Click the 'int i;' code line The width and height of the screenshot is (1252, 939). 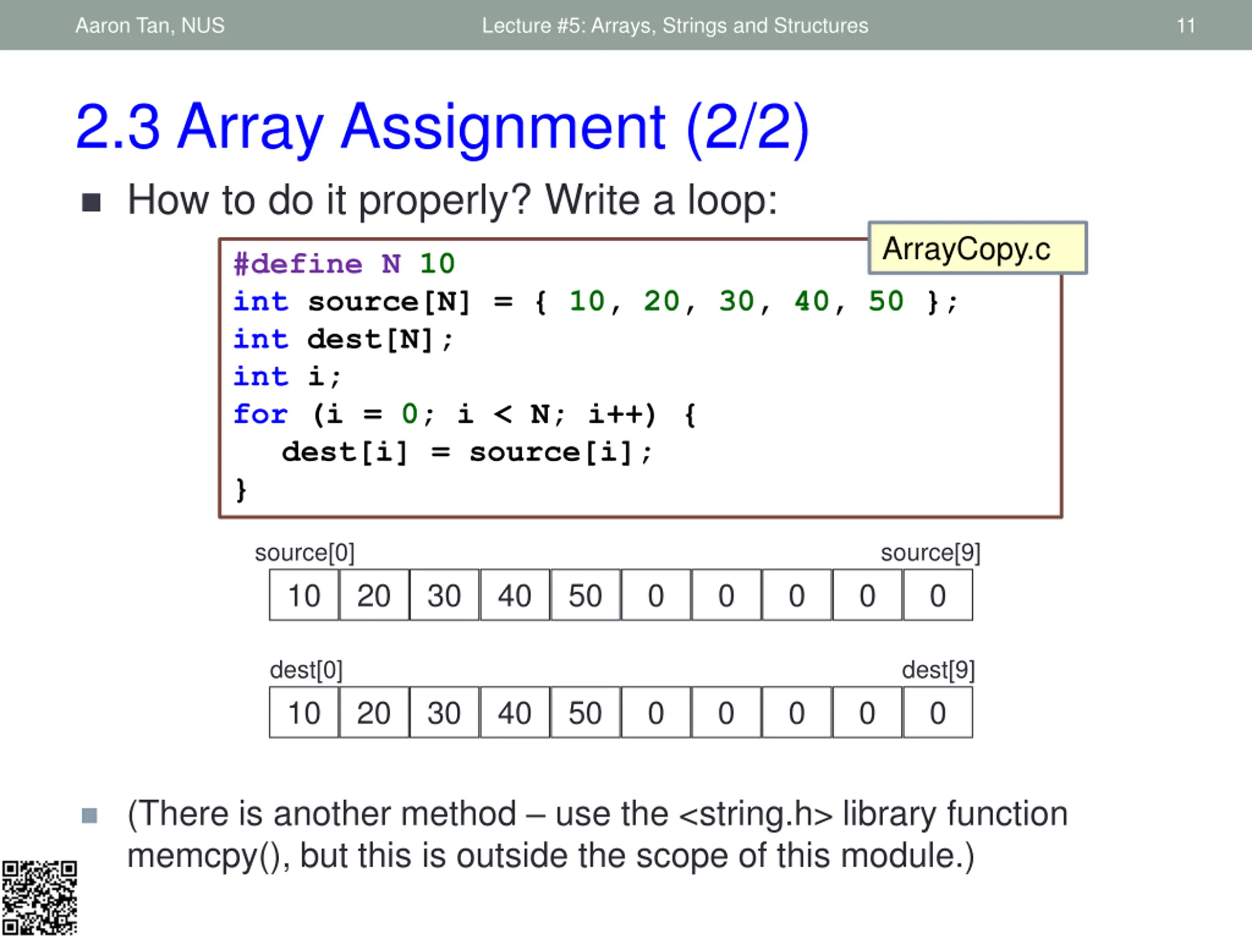click(x=287, y=377)
